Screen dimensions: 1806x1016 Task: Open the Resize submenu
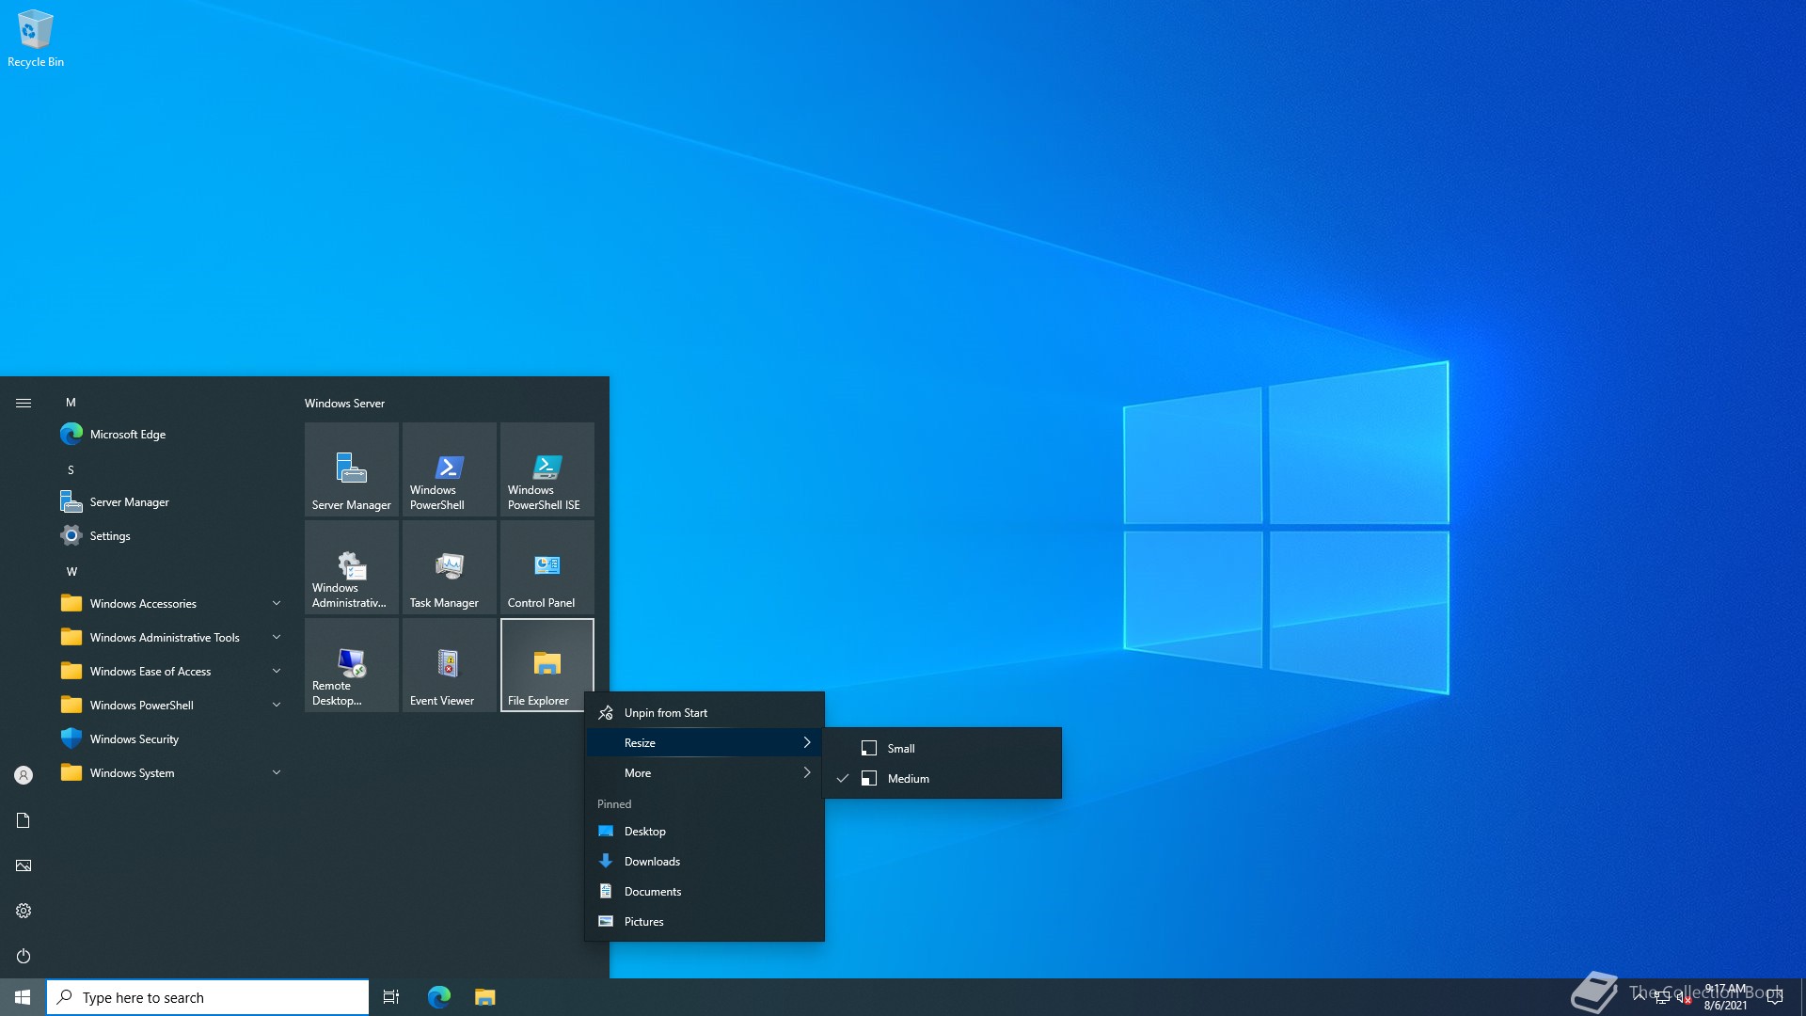(x=705, y=743)
